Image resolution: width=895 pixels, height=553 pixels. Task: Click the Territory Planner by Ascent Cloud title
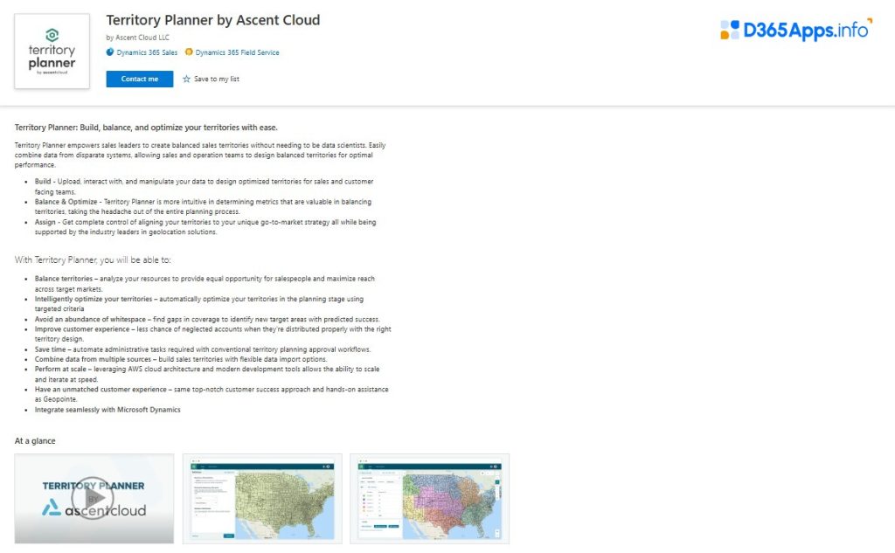pos(213,20)
